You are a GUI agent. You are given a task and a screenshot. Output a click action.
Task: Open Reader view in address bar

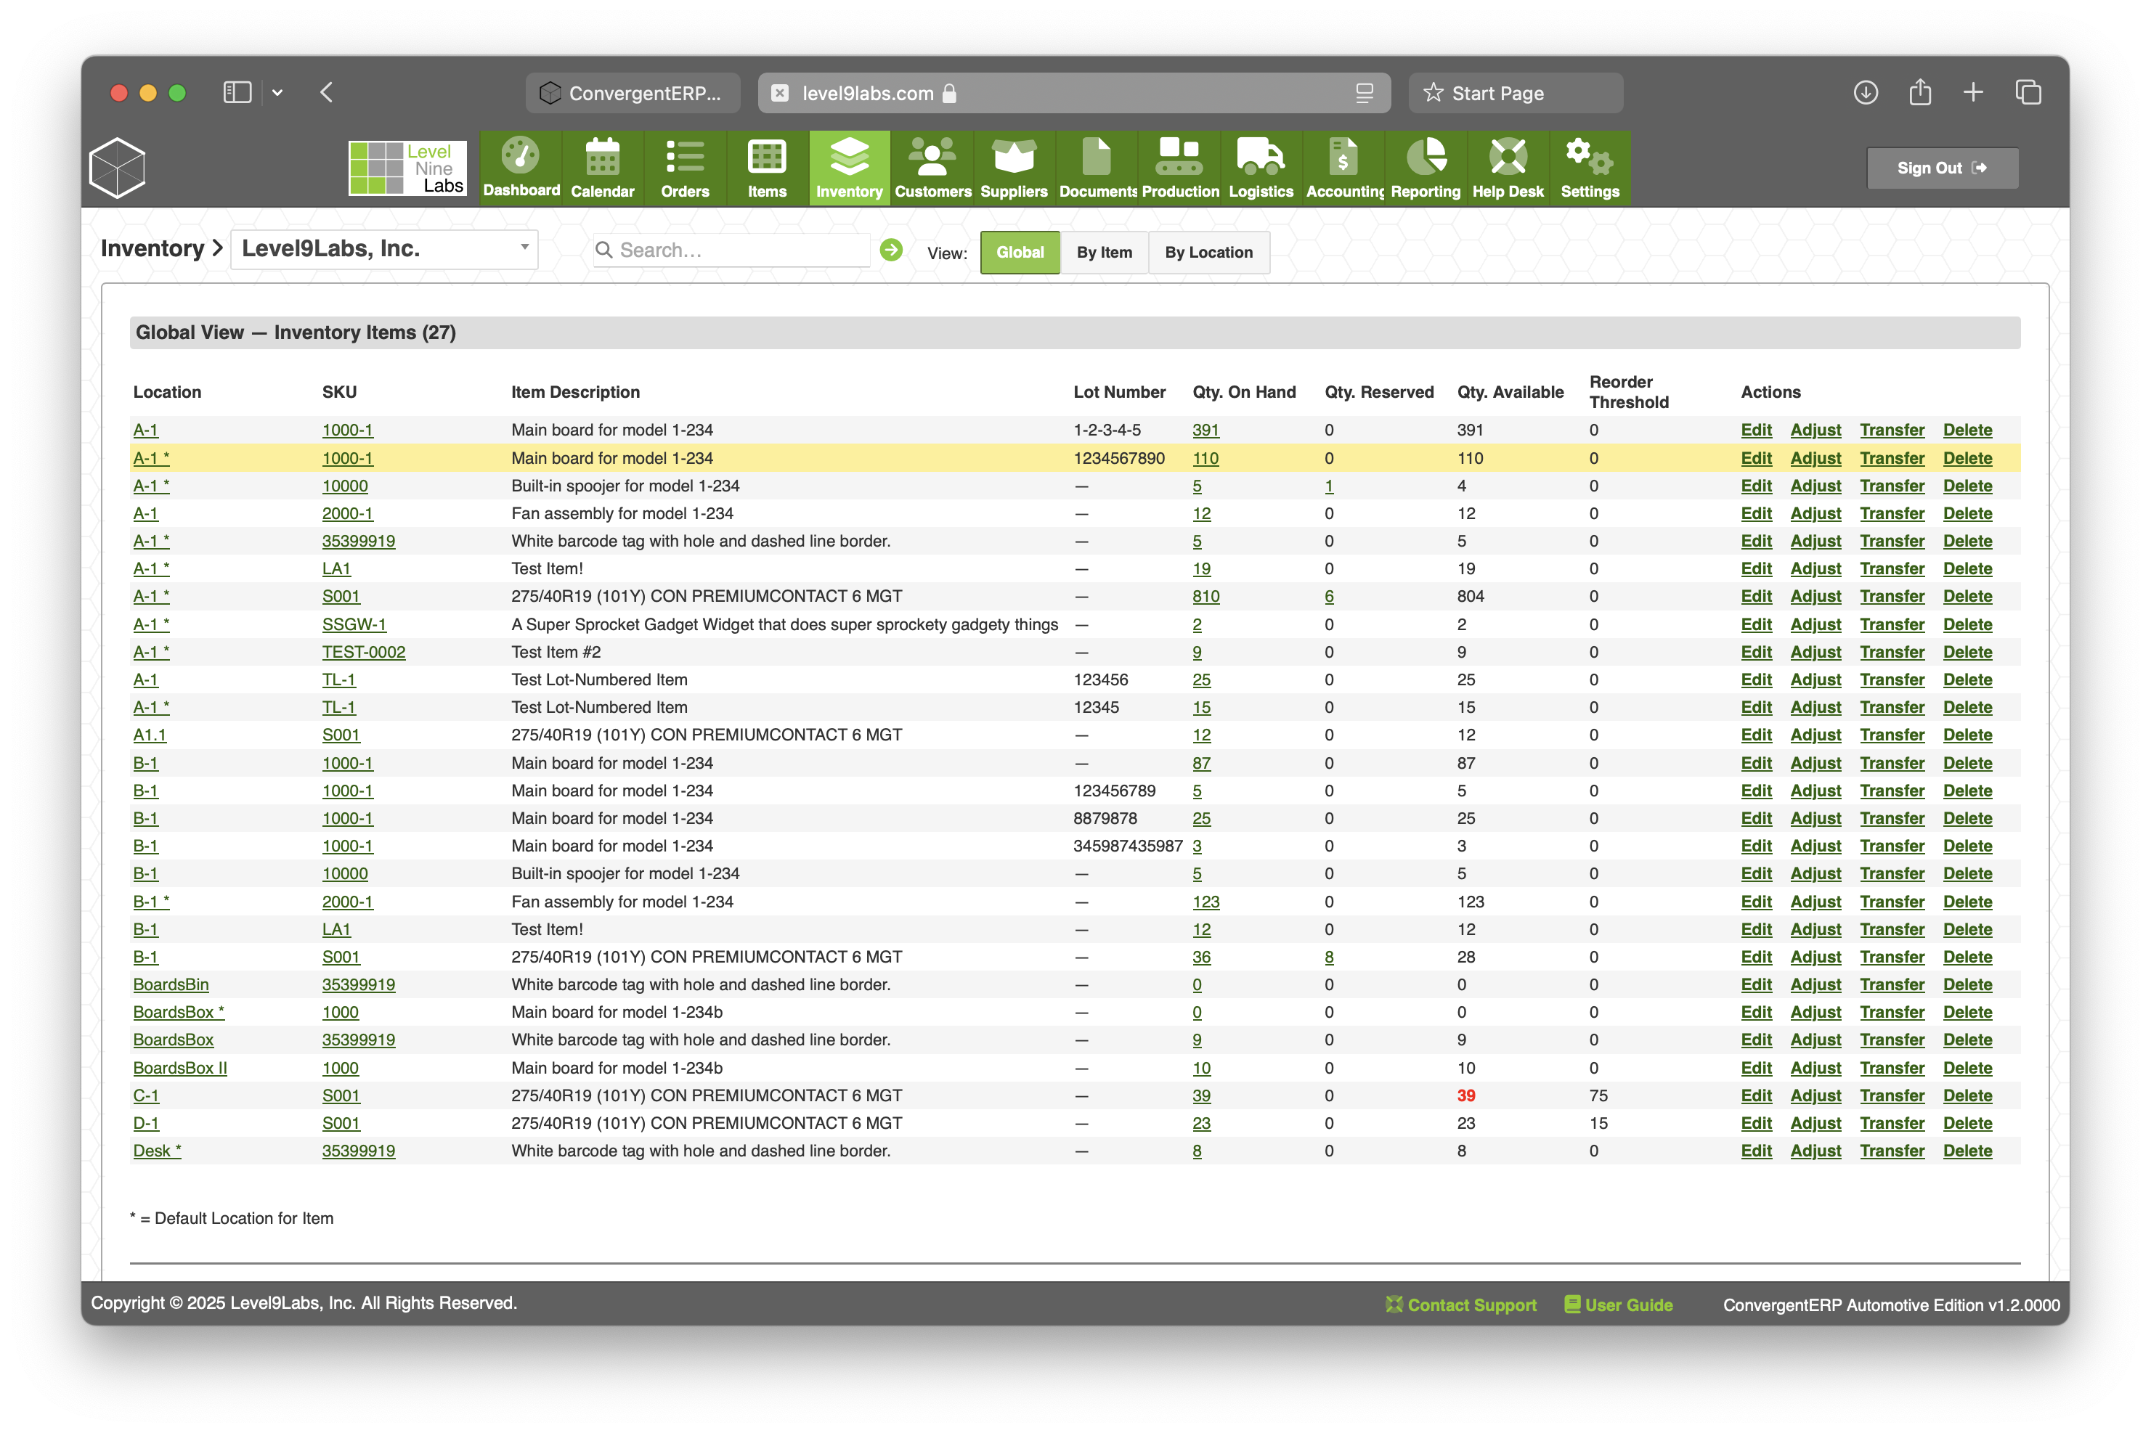point(1364,93)
